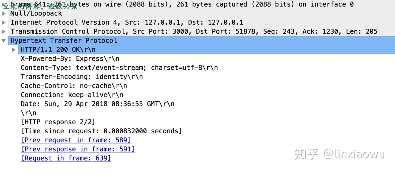
Task: Select the HTTP/1.1 200 OK status line
Action: pyautogui.click(x=58, y=50)
